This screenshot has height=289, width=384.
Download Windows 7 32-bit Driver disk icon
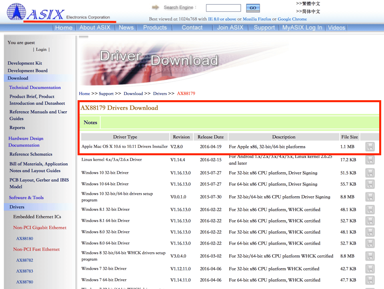tap(370, 269)
